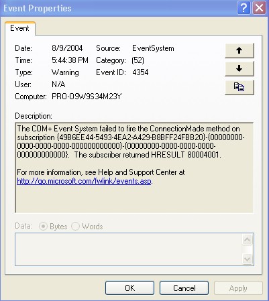Click the computer name PRO-09W9S34M23Y
This screenshot has height=301, width=269.
87,97
